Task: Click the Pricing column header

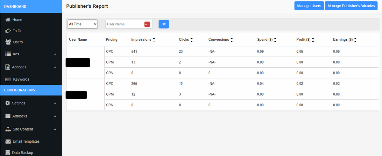Action: [111, 40]
